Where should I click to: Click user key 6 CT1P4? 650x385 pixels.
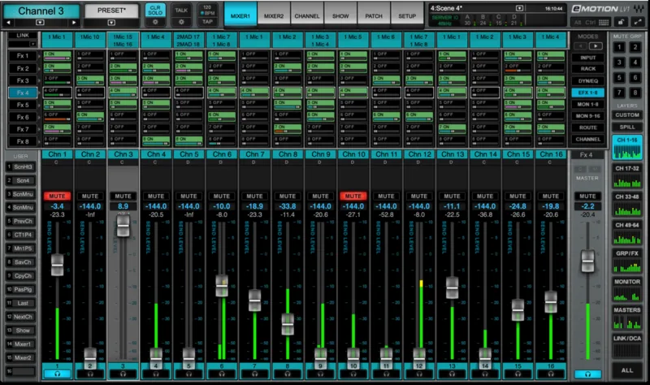[21, 235]
